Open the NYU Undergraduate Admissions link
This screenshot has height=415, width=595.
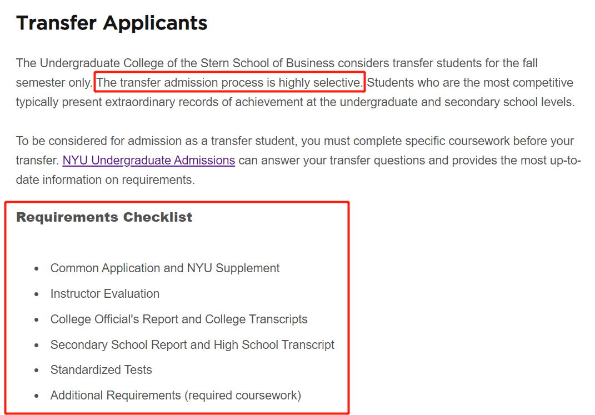[148, 161]
